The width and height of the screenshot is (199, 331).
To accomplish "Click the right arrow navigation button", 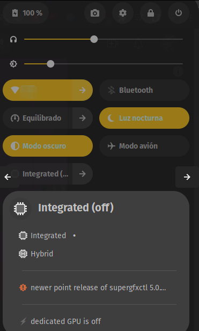I will (187, 177).
